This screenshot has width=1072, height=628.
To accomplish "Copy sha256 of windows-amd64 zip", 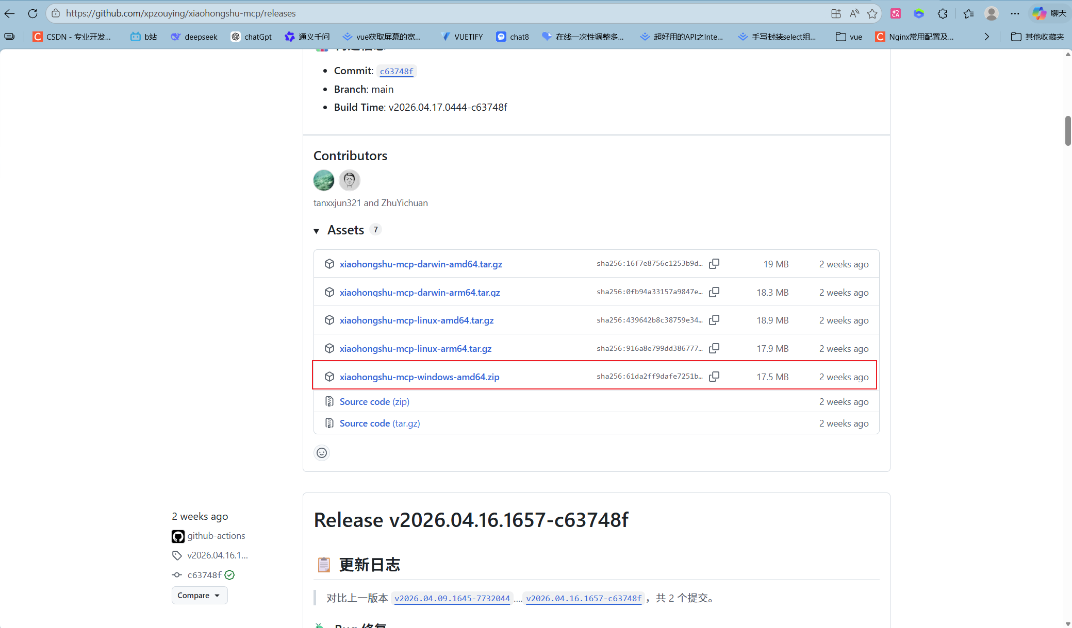I will 714,377.
